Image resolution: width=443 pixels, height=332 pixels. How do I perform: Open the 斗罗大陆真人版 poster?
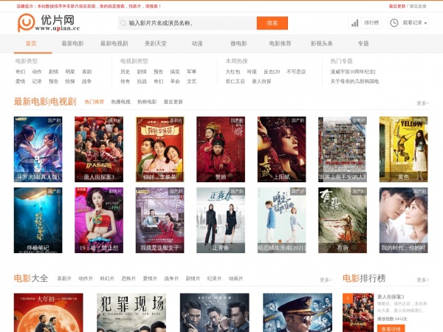(38, 149)
